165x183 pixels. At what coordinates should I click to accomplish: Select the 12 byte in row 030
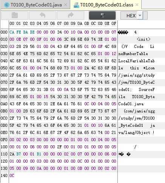114,54
